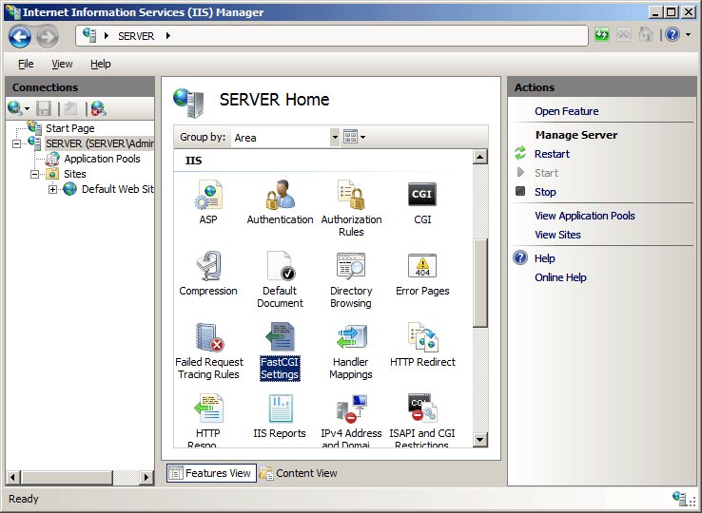Click the feature list scroll down arrow
Screen dimensions: 702x513
(x=480, y=440)
